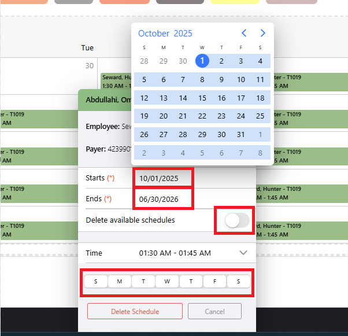Toggle the Friday (F) day button
The image size is (348, 336).
215,282
